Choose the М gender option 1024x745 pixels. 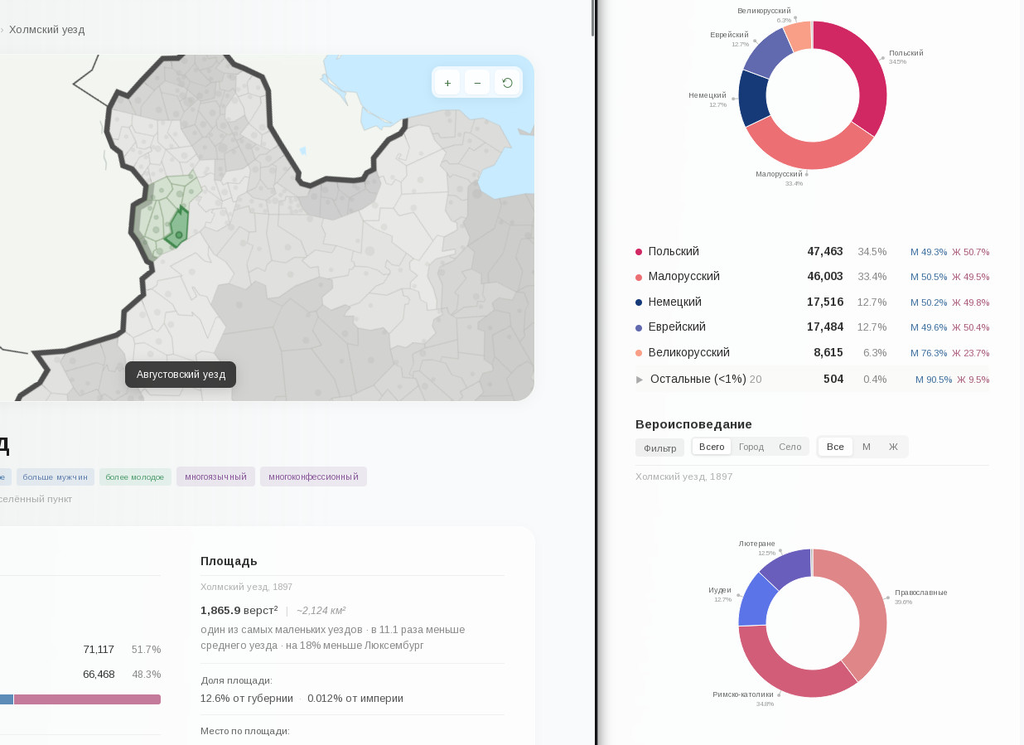(x=867, y=447)
